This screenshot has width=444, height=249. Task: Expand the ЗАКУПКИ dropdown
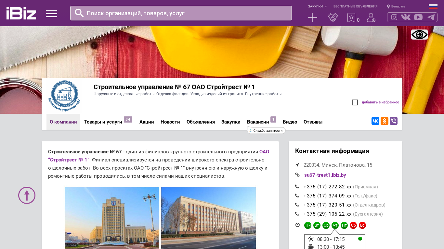[x=317, y=6]
